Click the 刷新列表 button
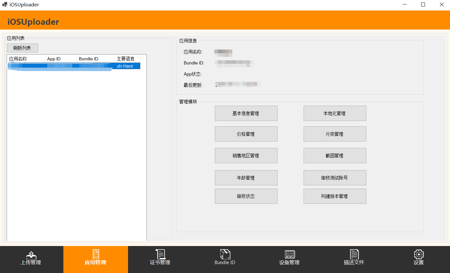This screenshot has height=273, width=450. [22, 48]
